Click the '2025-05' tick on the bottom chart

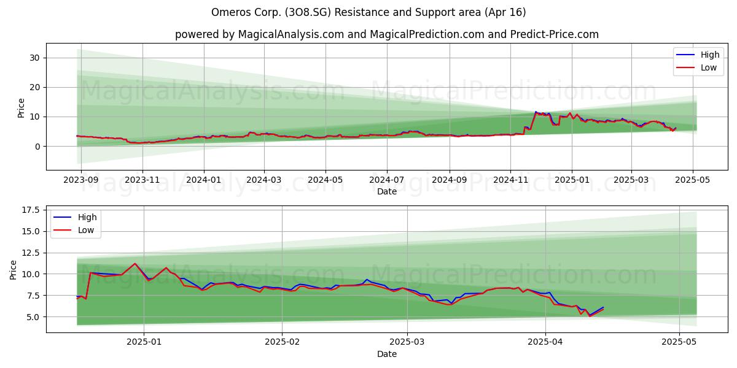pyautogui.click(x=679, y=342)
